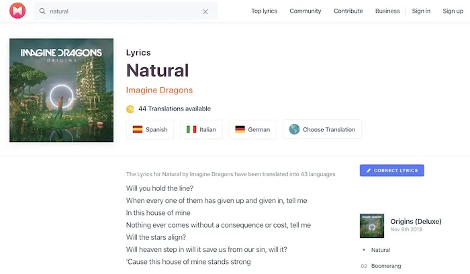The image size is (470, 274).
Task: Clear the search field with the X icon
Action: (x=205, y=11)
